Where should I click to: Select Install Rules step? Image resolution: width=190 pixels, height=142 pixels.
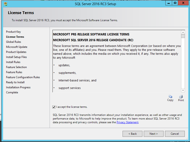pos(13,62)
